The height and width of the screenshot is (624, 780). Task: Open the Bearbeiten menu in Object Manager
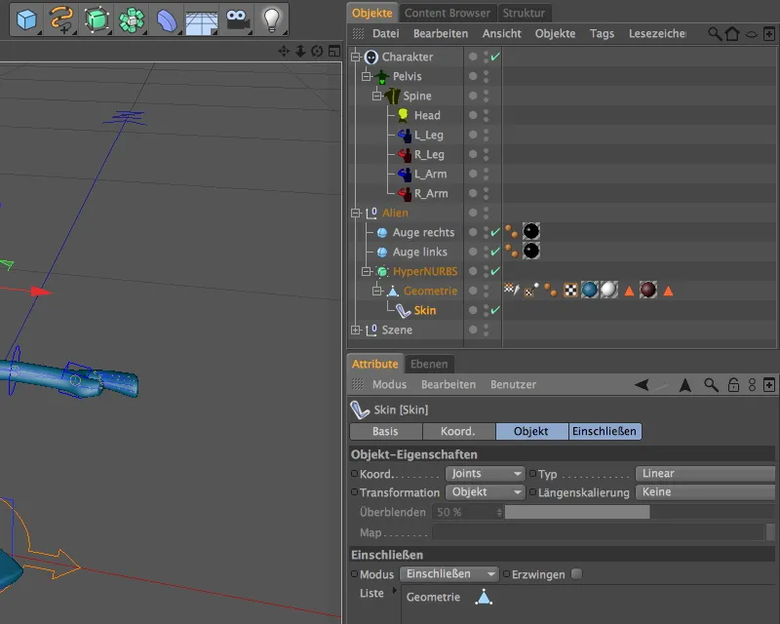pos(441,34)
